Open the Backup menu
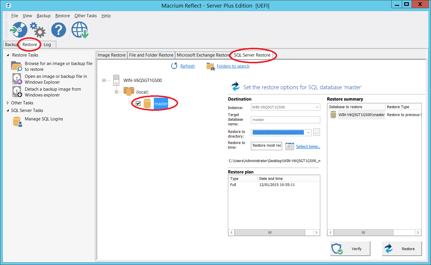 coord(44,16)
